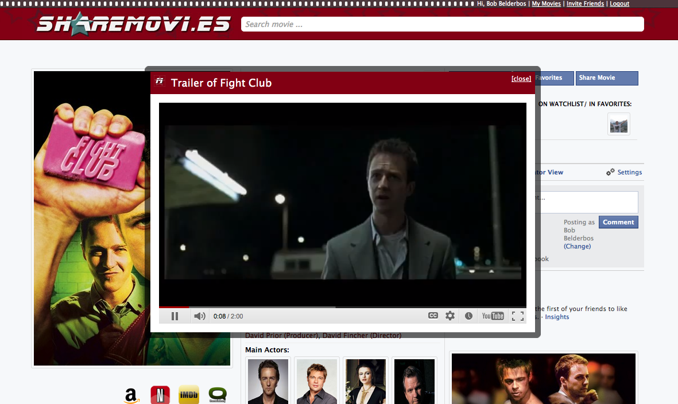Click the Share Movie button
Viewport: 678px width, 404px height.
coord(607,78)
